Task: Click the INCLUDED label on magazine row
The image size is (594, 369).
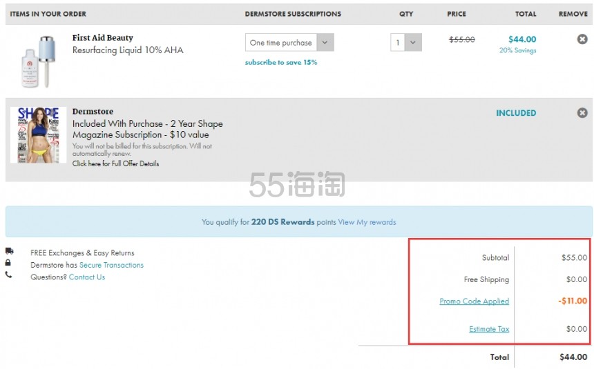Action: point(516,113)
